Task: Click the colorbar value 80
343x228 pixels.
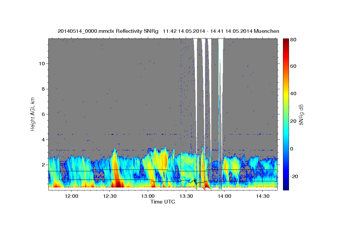Action: coord(293,40)
